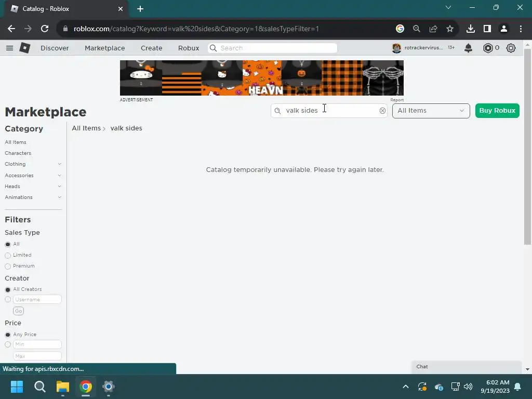Open the browser zoom magnifier icon

[416, 29]
